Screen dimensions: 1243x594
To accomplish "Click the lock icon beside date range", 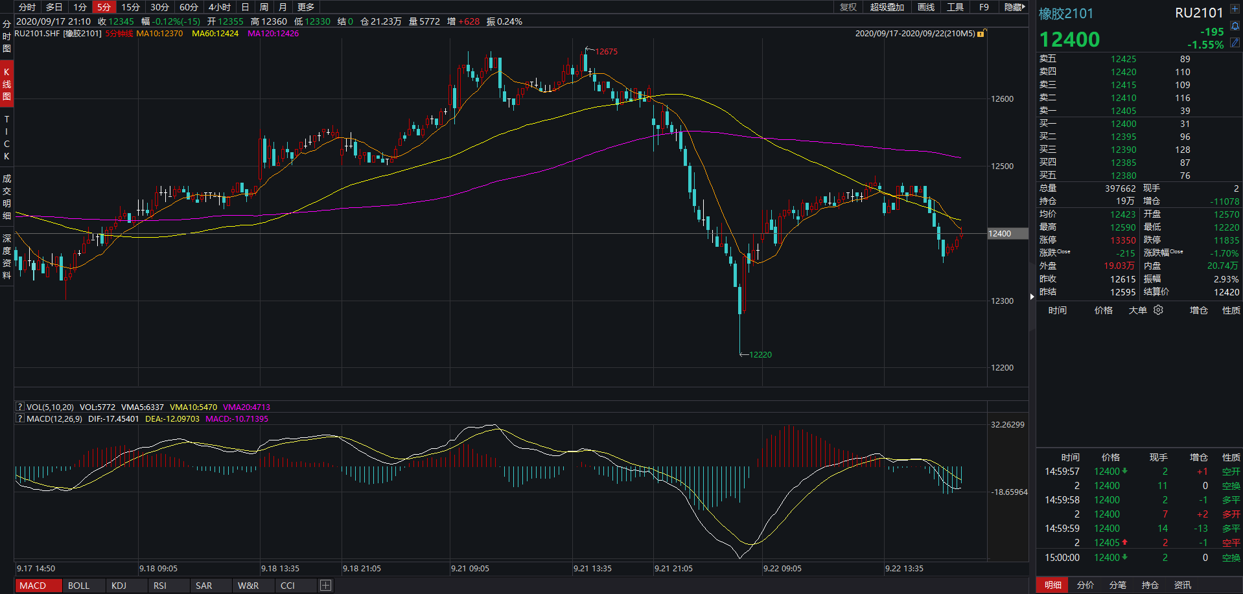I will tap(981, 33).
